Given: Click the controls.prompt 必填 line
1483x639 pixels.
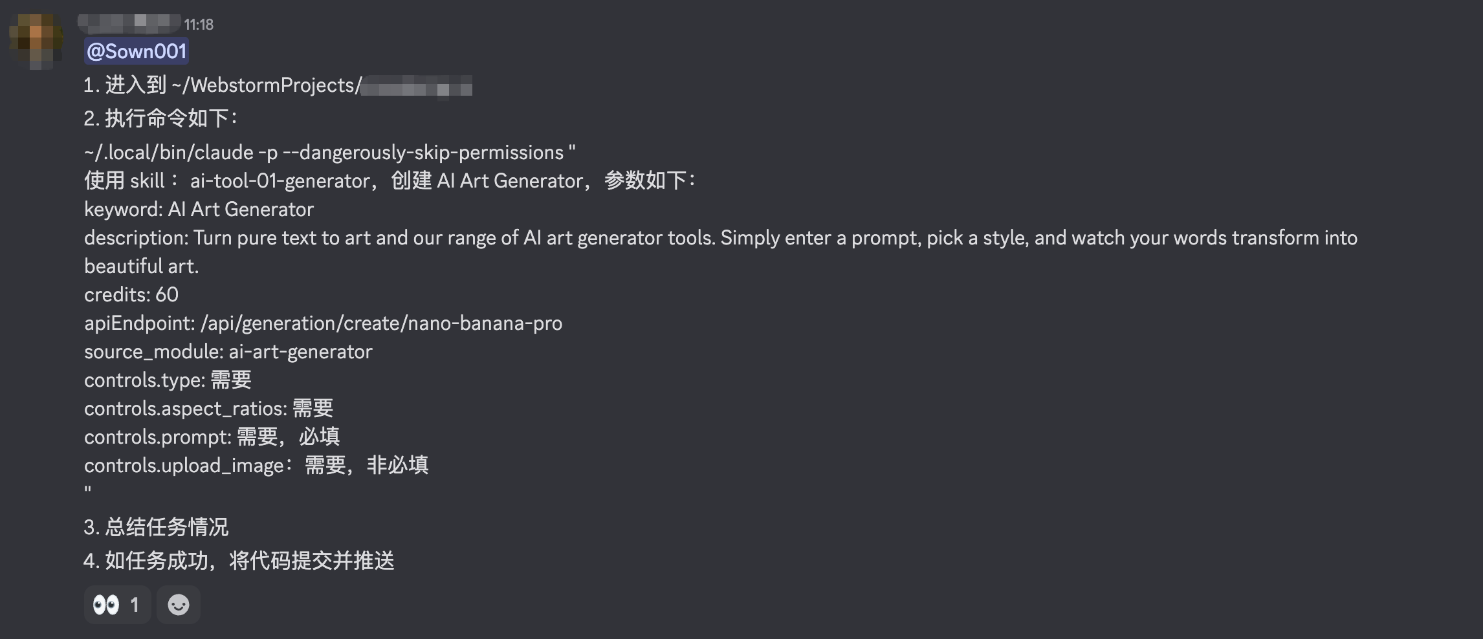Looking at the screenshot, I should (x=212, y=437).
